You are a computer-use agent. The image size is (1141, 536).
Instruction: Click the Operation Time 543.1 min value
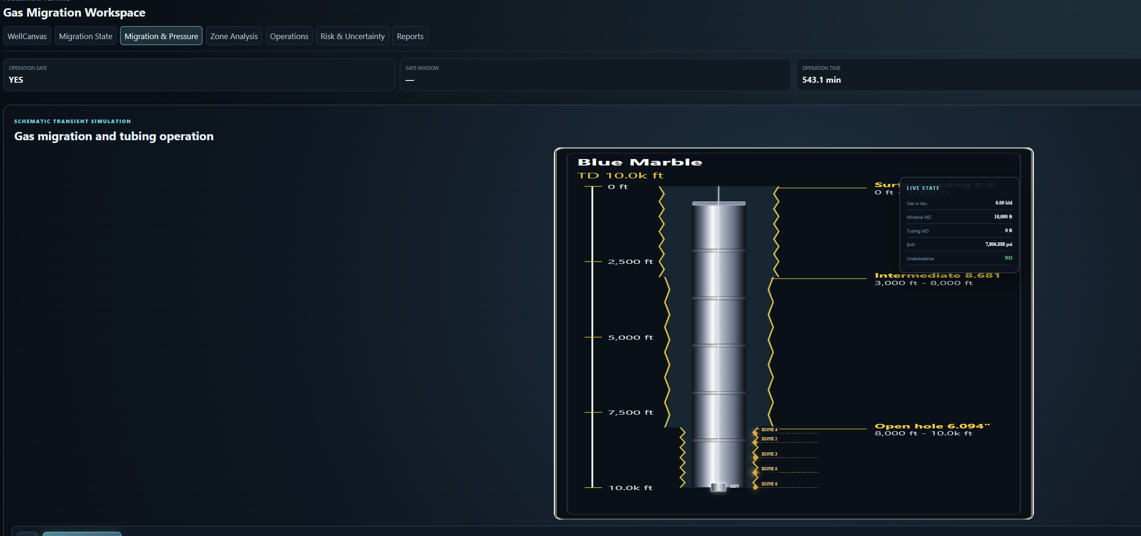pos(821,80)
